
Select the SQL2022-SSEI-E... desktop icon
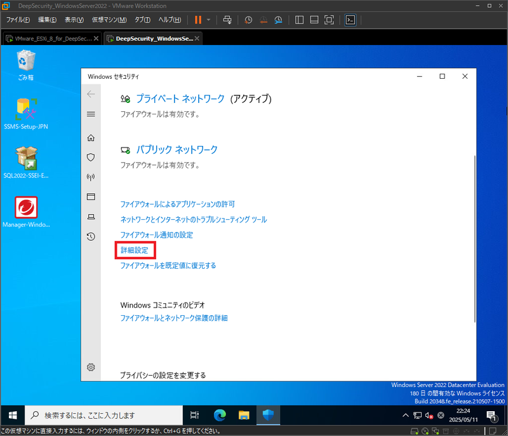pos(26,163)
